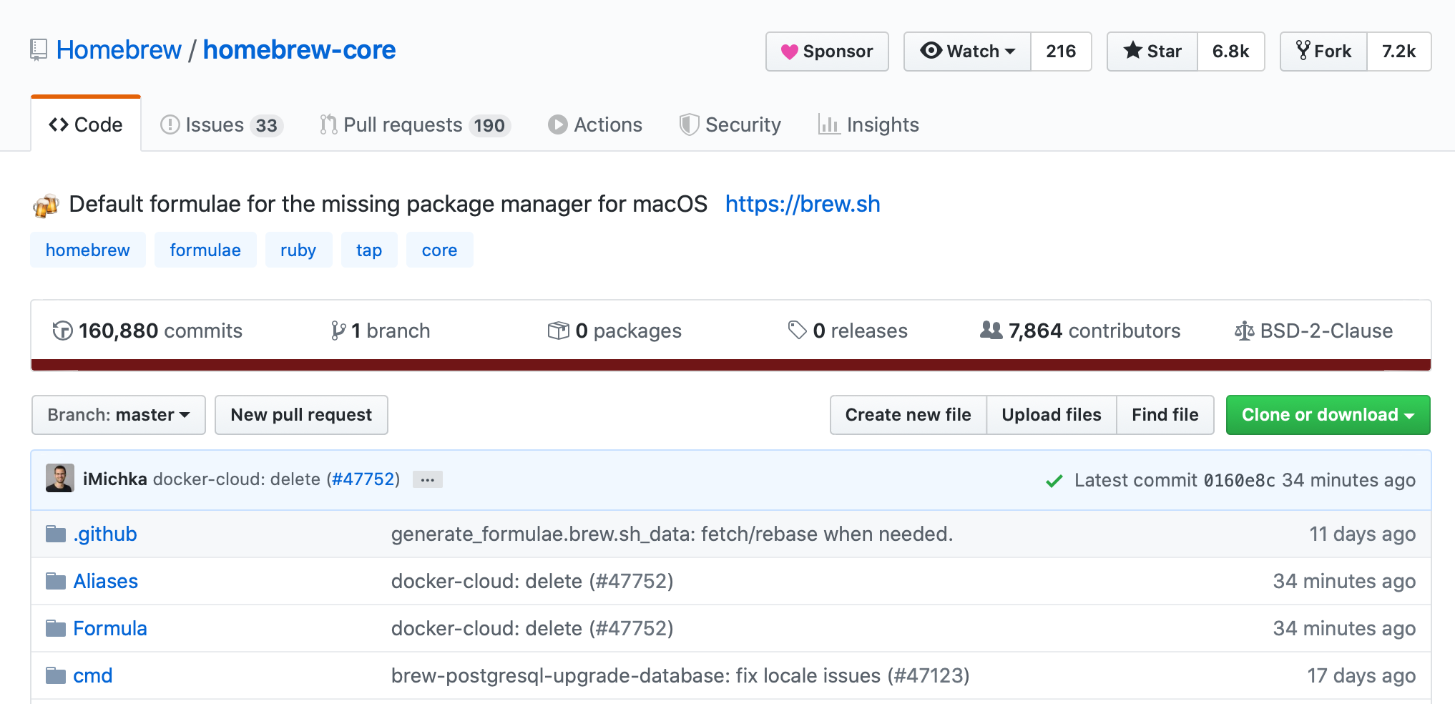Switch to the Code tab
This screenshot has height=704, width=1455.
pyautogui.click(x=86, y=124)
